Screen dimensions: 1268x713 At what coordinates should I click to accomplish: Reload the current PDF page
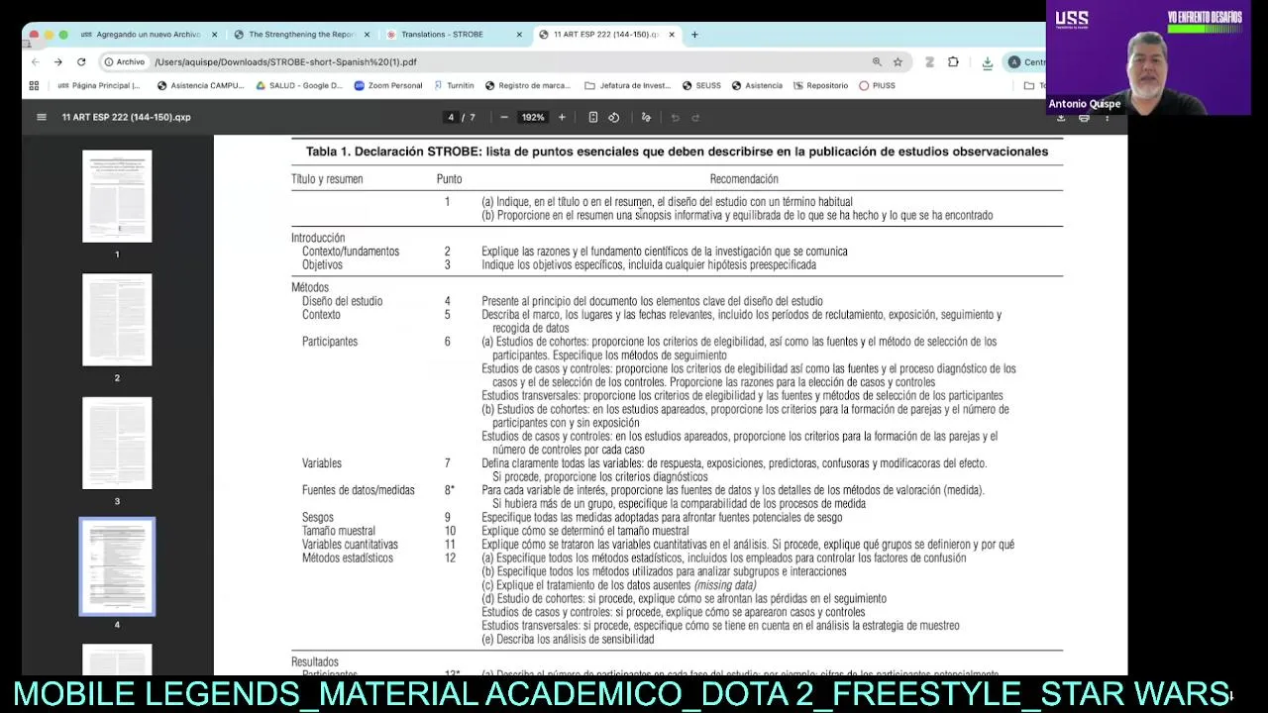[81, 61]
